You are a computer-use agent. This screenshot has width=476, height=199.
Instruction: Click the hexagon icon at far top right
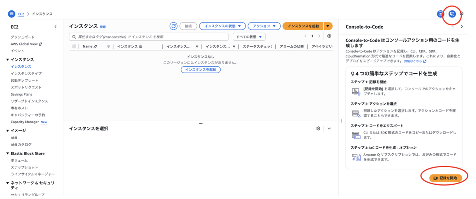coord(462,14)
